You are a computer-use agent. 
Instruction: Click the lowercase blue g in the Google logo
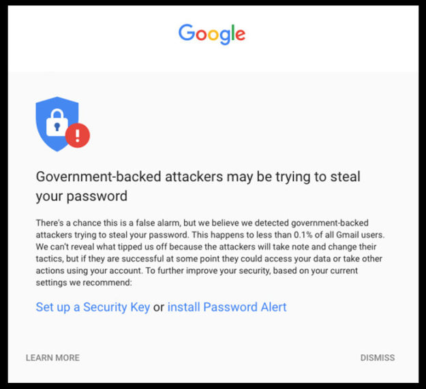pos(224,36)
